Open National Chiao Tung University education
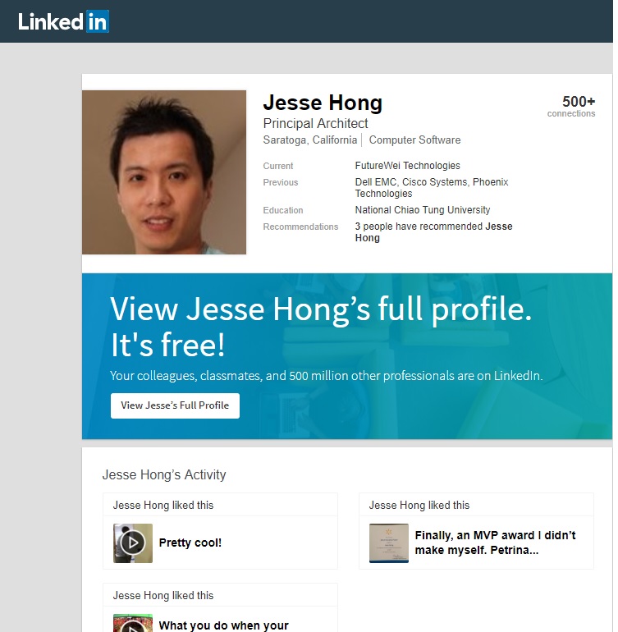618x632 pixels. [423, 210]
